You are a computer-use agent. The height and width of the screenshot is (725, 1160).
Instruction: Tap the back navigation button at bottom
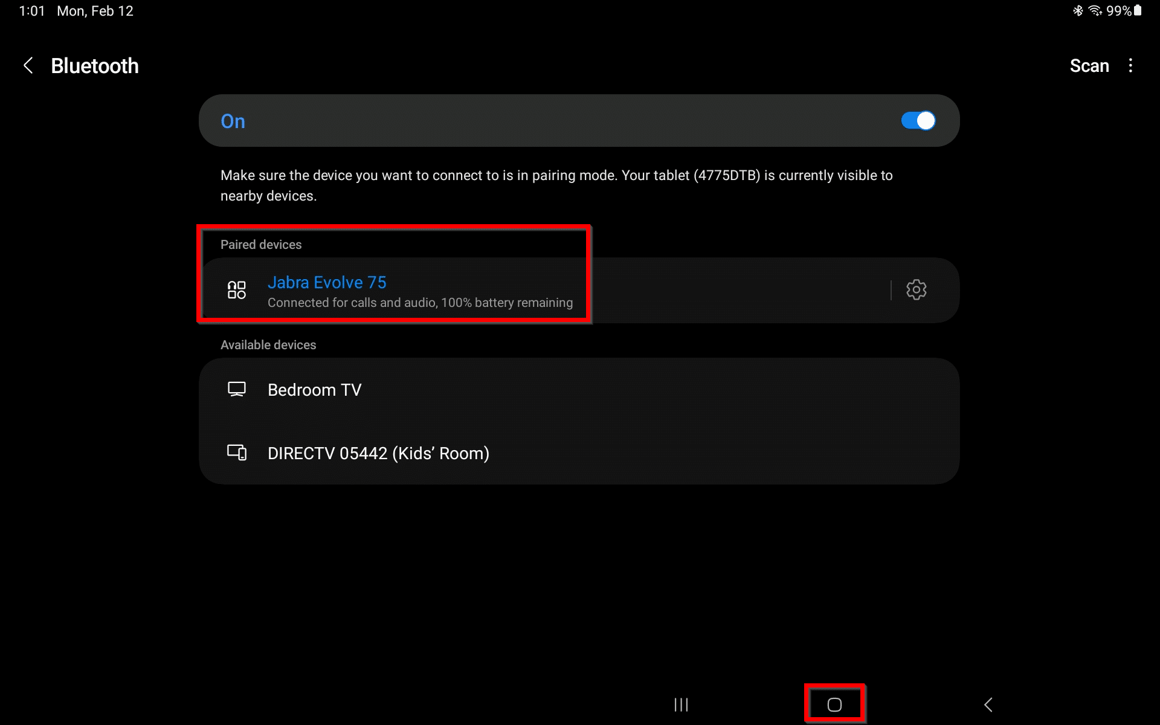point(988,704)
